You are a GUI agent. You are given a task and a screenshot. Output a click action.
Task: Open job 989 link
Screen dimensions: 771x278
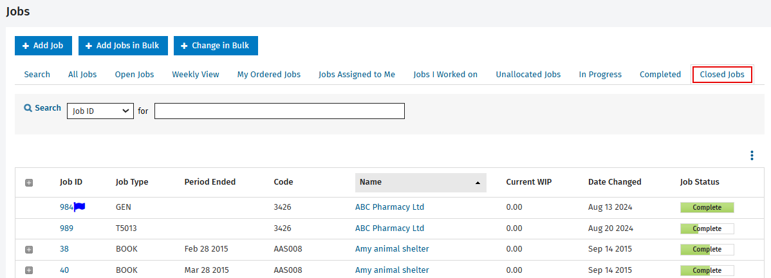tap(66, 228)
